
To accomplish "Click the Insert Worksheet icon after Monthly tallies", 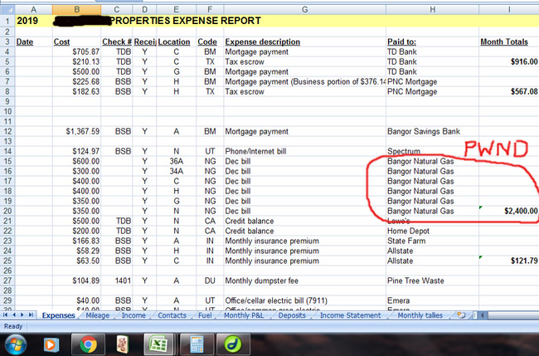I will (461, 315).
